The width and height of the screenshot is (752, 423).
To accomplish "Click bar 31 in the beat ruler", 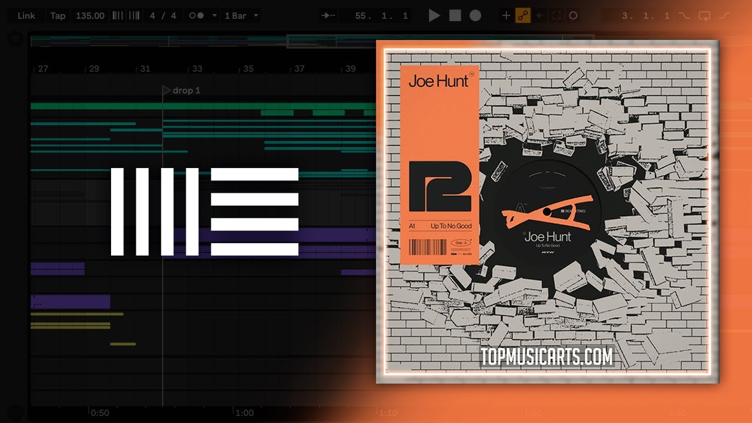I will [x=145, y=69].
